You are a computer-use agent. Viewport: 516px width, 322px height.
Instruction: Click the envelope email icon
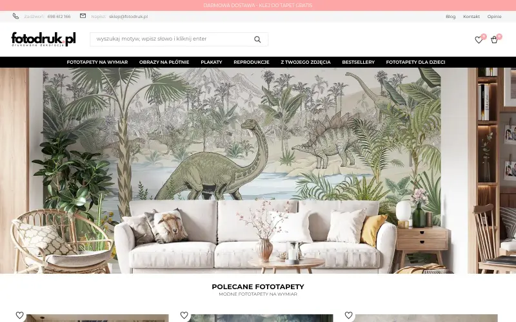[x=83, y=15]
